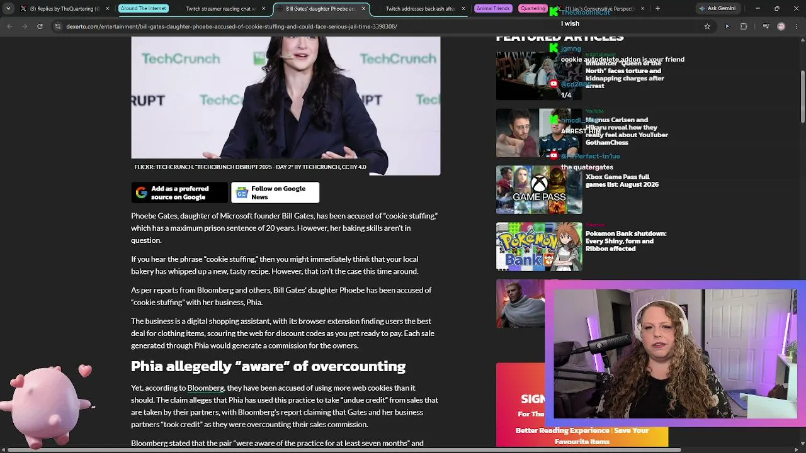The image size is (806, 453).
Task: Open the Chrome three-dot menu
Action: point(797,26)
